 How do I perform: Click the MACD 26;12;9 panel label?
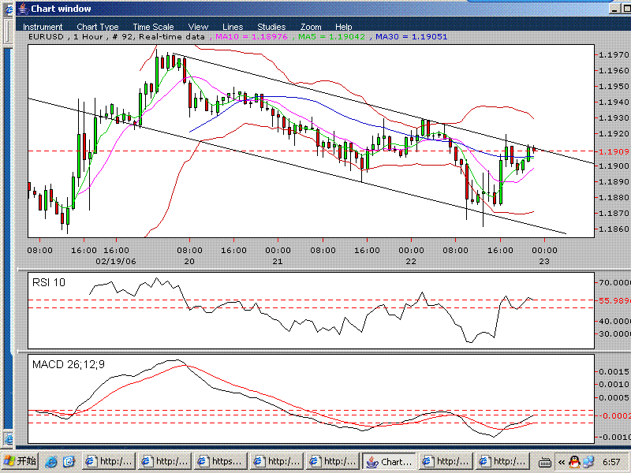click(x=69, y=364)
